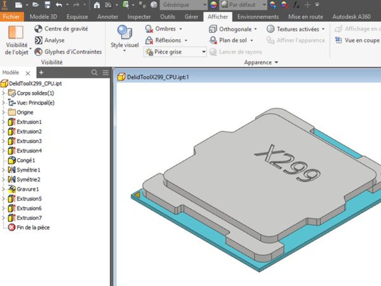Click the Extrusion2 feature icon
This screenshot has width=381, height=286.
tap(12, 132)
